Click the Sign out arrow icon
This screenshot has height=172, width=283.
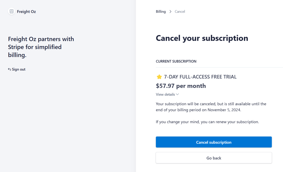pyautogui.click(x=9, y=69)
